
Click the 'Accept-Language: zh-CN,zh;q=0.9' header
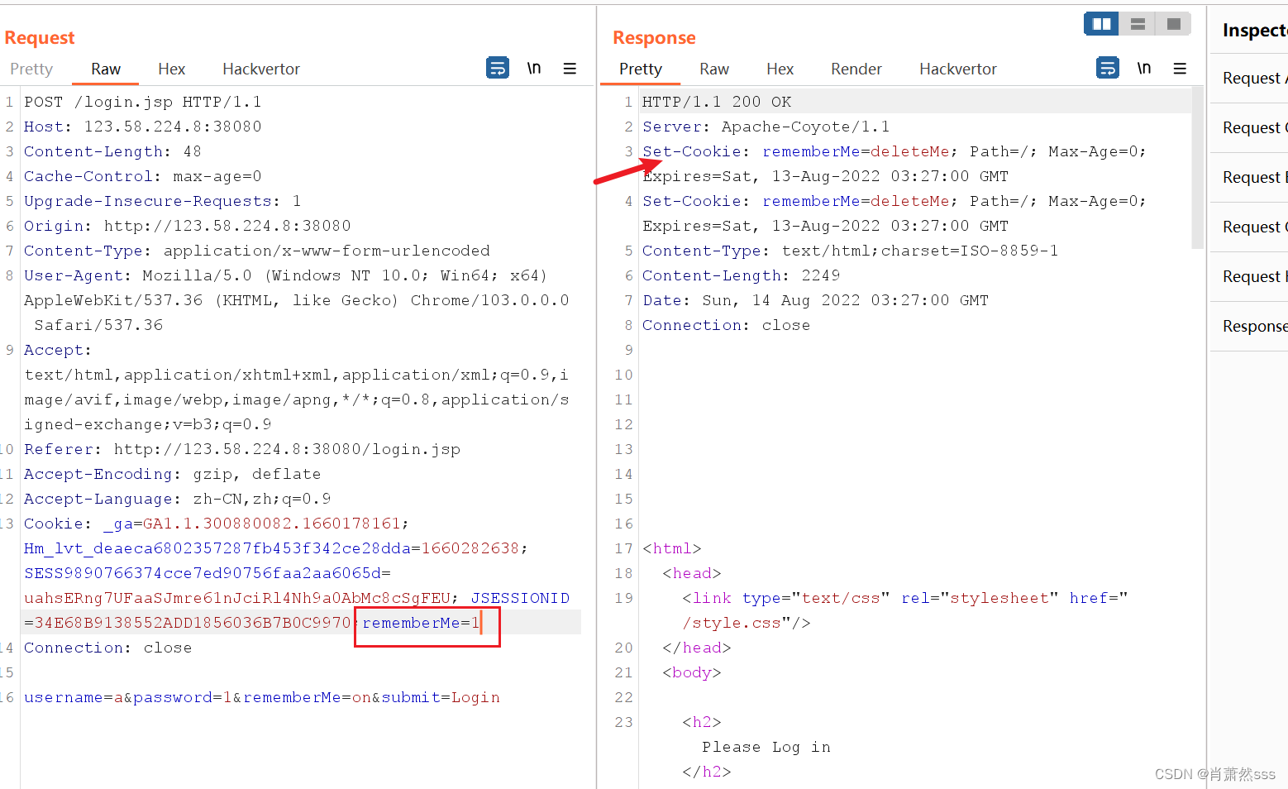[178, 499]
